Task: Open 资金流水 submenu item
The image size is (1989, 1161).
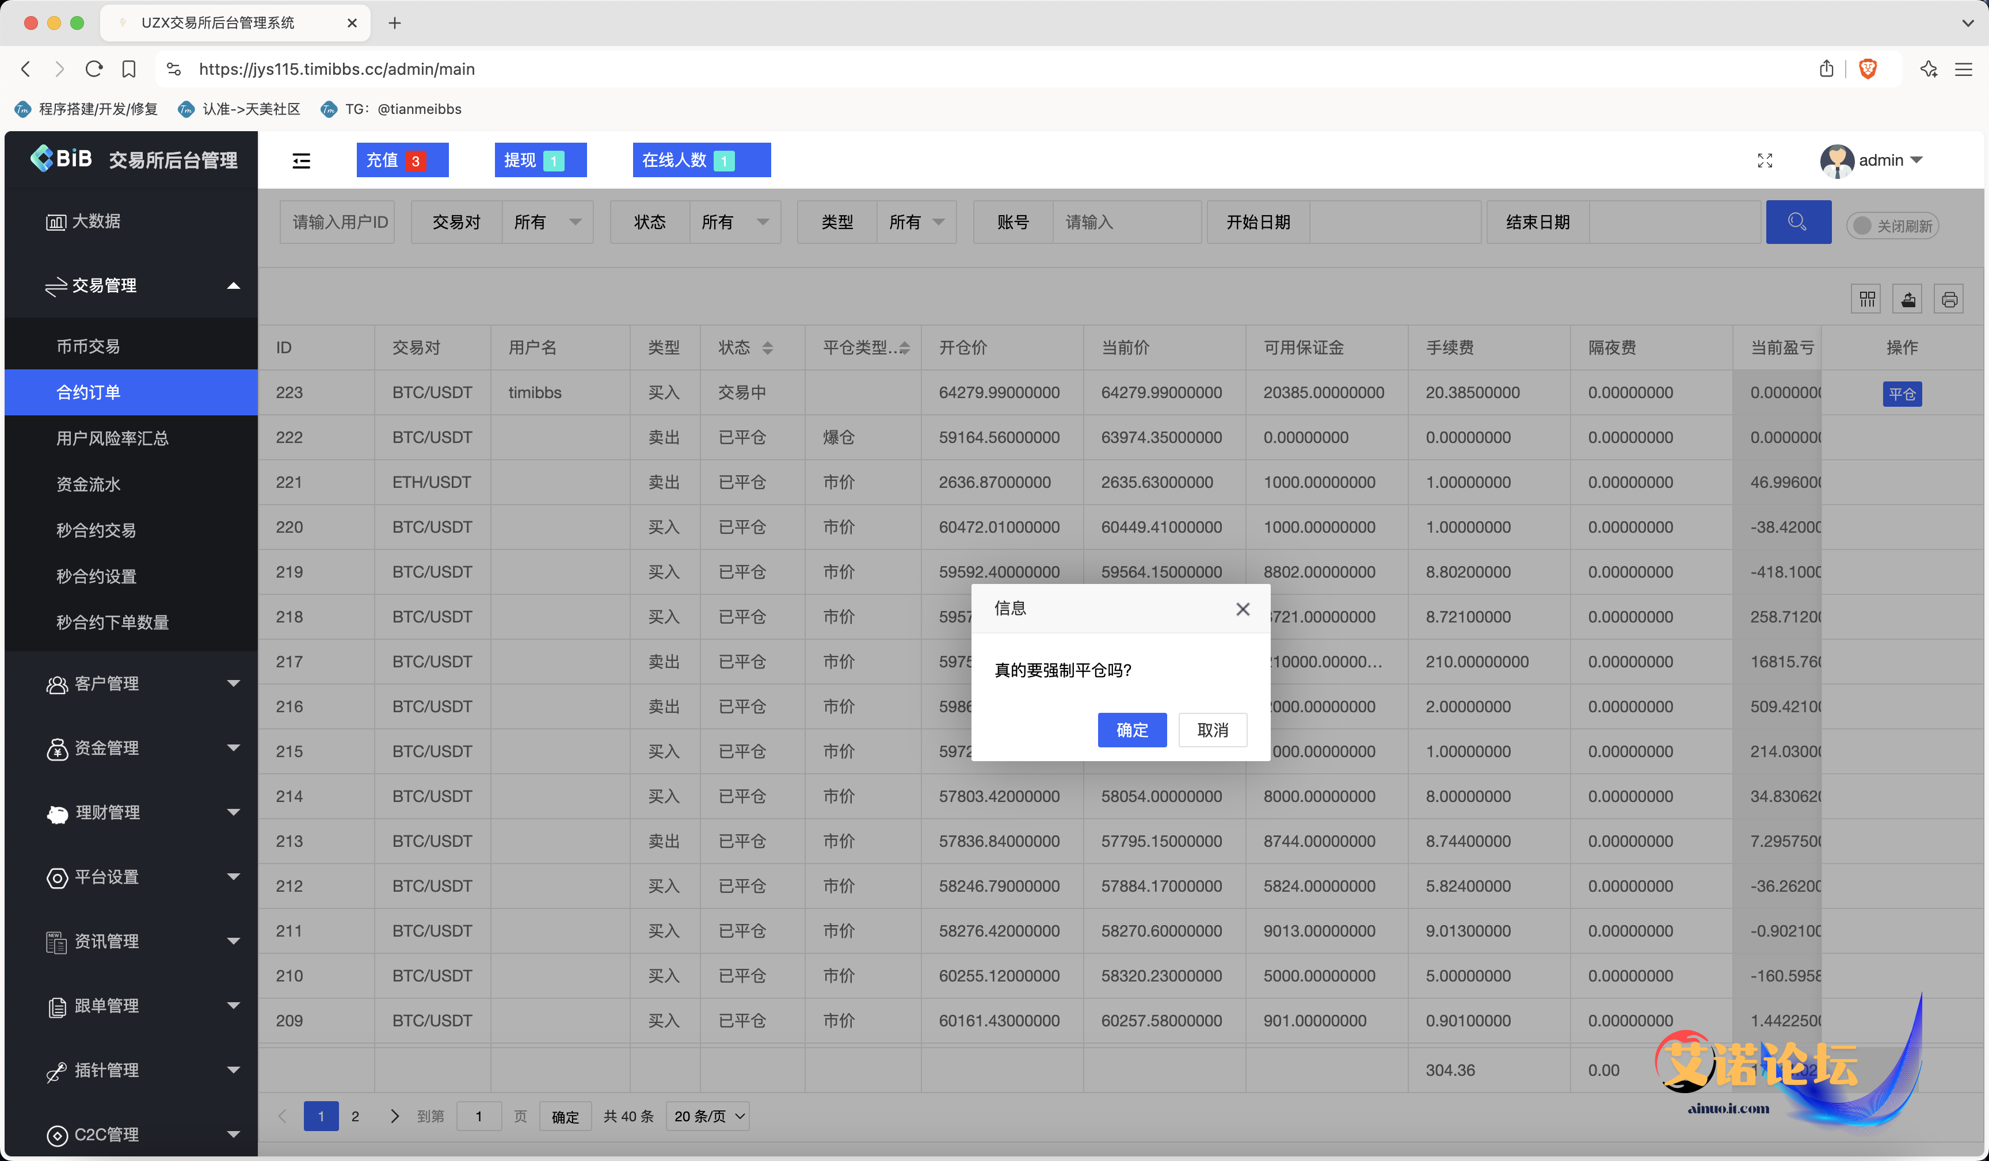Action: coord(131,484)
